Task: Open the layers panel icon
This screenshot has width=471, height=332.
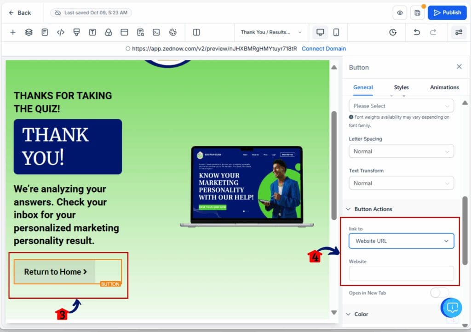Action: [29, 32]
